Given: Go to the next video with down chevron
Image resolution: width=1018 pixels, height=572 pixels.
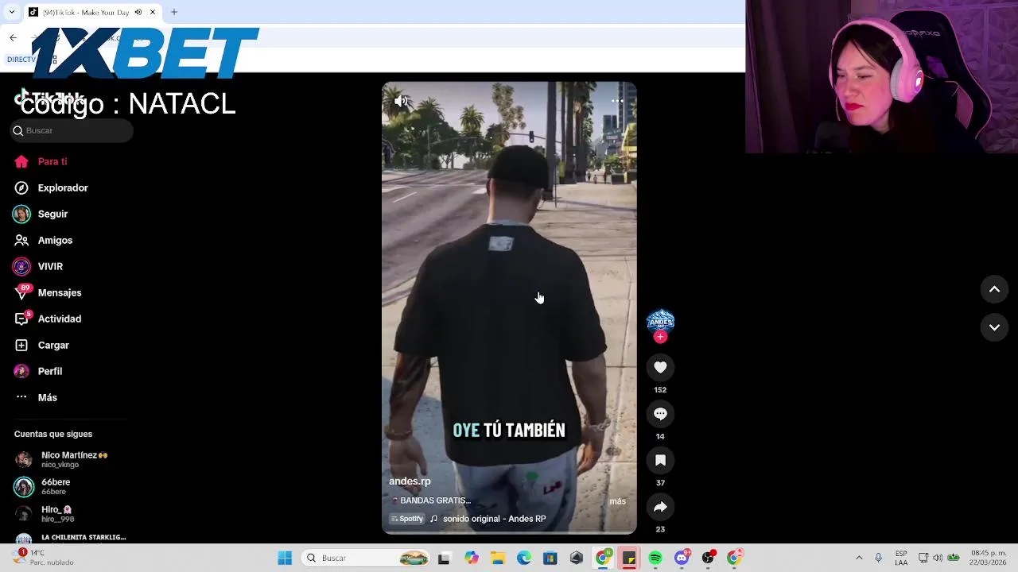Looking at the screenshot, I should pos(994,327).
